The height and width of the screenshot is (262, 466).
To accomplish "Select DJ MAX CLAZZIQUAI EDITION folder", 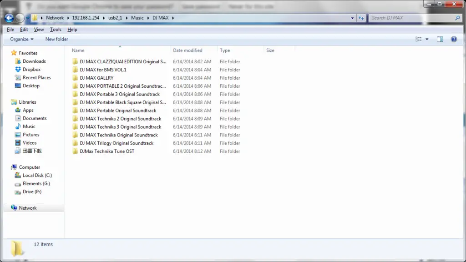I will pyautogui.click(x=123, y=61).
